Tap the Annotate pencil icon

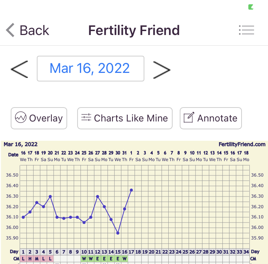pyautogui.click(x=189, y=118)
